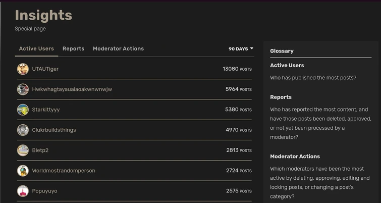
Task: Switch to the Reports tab
Action: pos(73,48)
